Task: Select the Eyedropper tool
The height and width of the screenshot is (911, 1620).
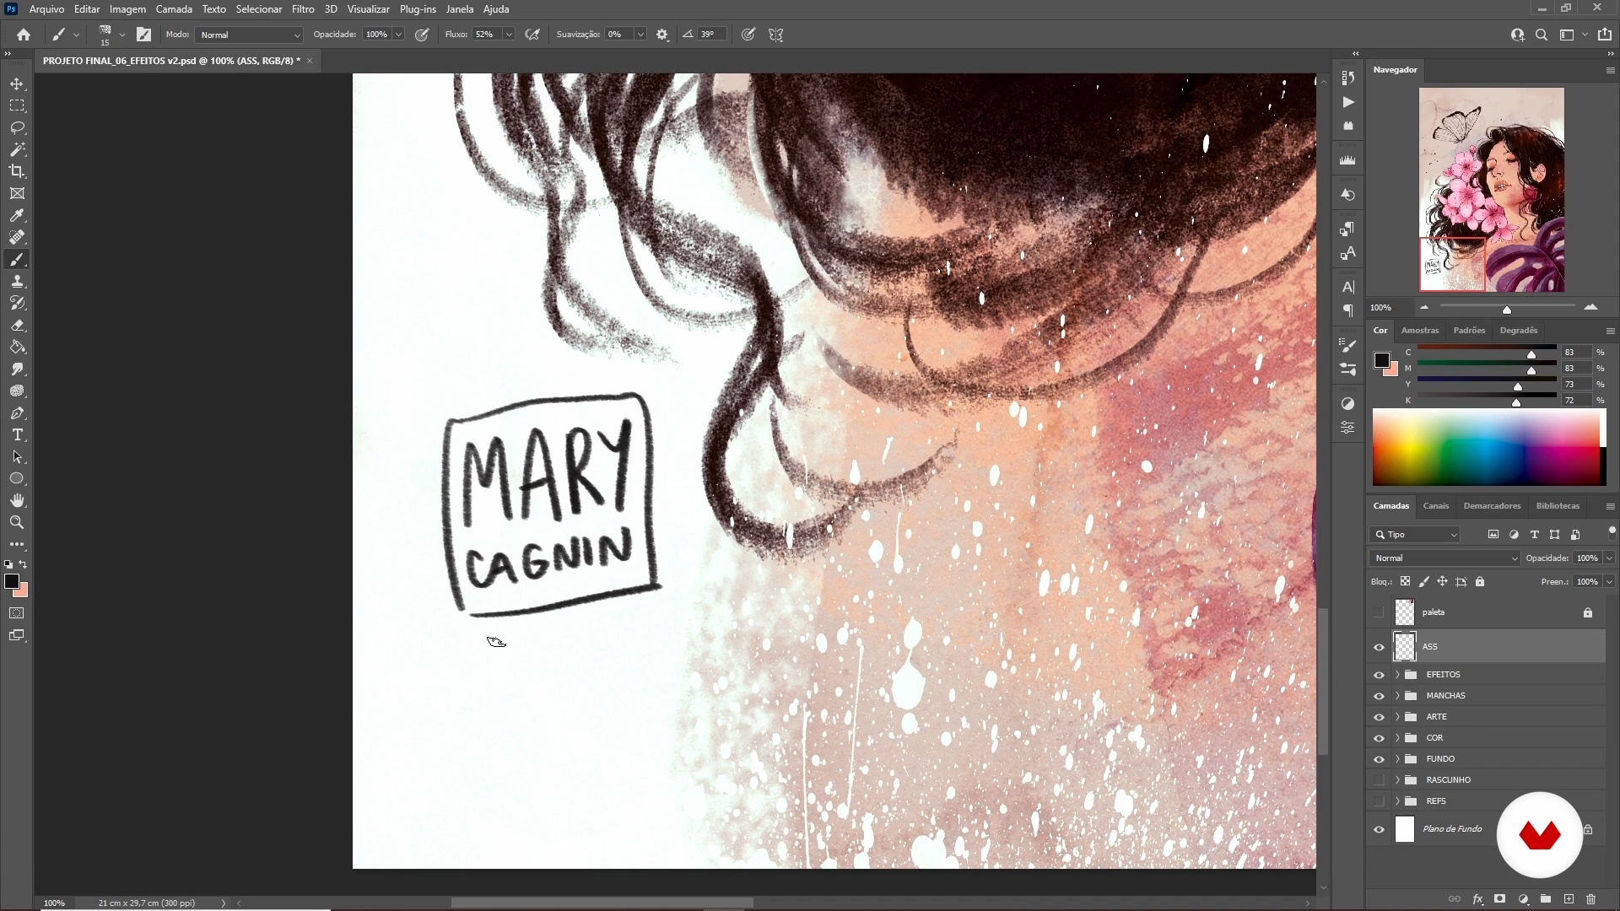Action: pyautogui.click(x=17, y=216)
